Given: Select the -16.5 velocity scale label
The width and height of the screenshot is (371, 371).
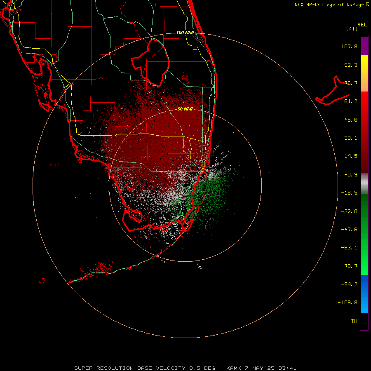Looking at the screenshot, I should point(349,193).
